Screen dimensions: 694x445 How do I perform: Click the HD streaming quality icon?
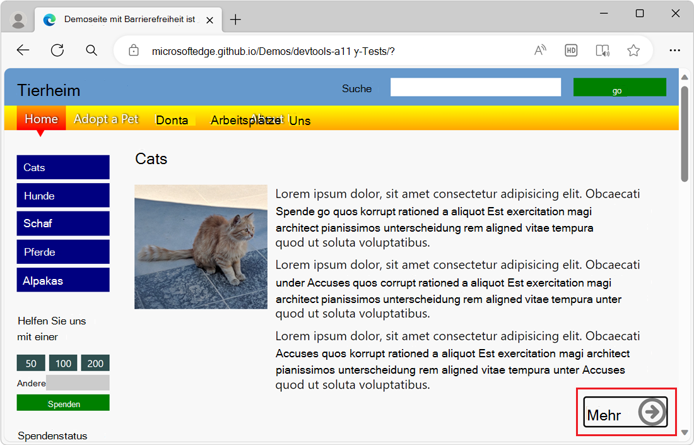tap(571, 50)
